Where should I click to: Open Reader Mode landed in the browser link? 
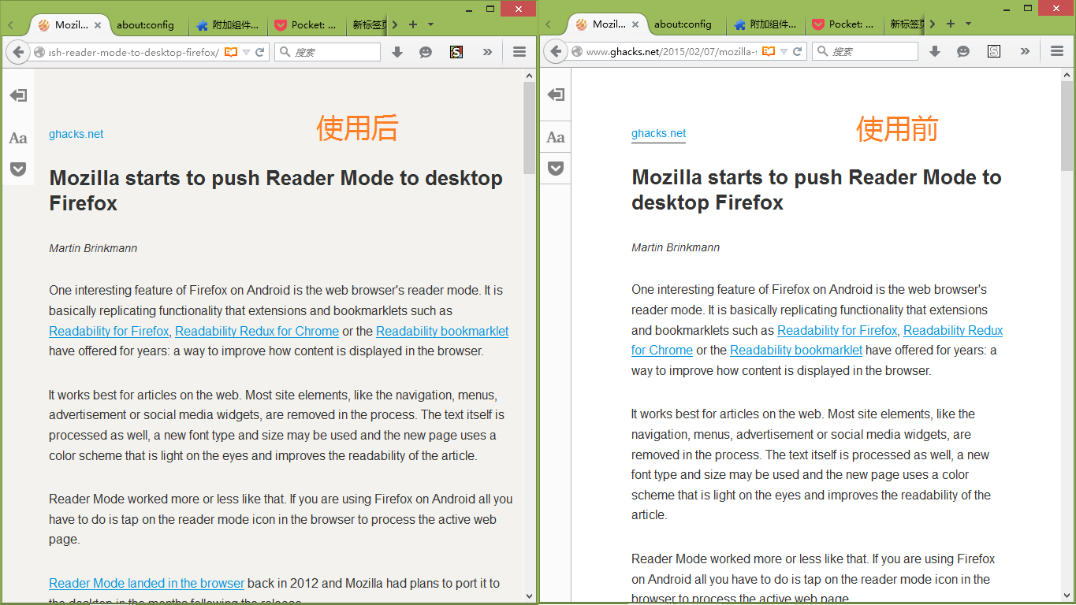point(147,583)
